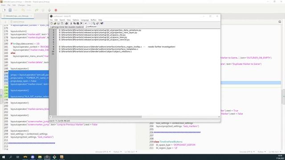285x160 pixels.
Task: Open left pane Unicode (UTF-8) encoding dropdown
Action: click(102, 152)
